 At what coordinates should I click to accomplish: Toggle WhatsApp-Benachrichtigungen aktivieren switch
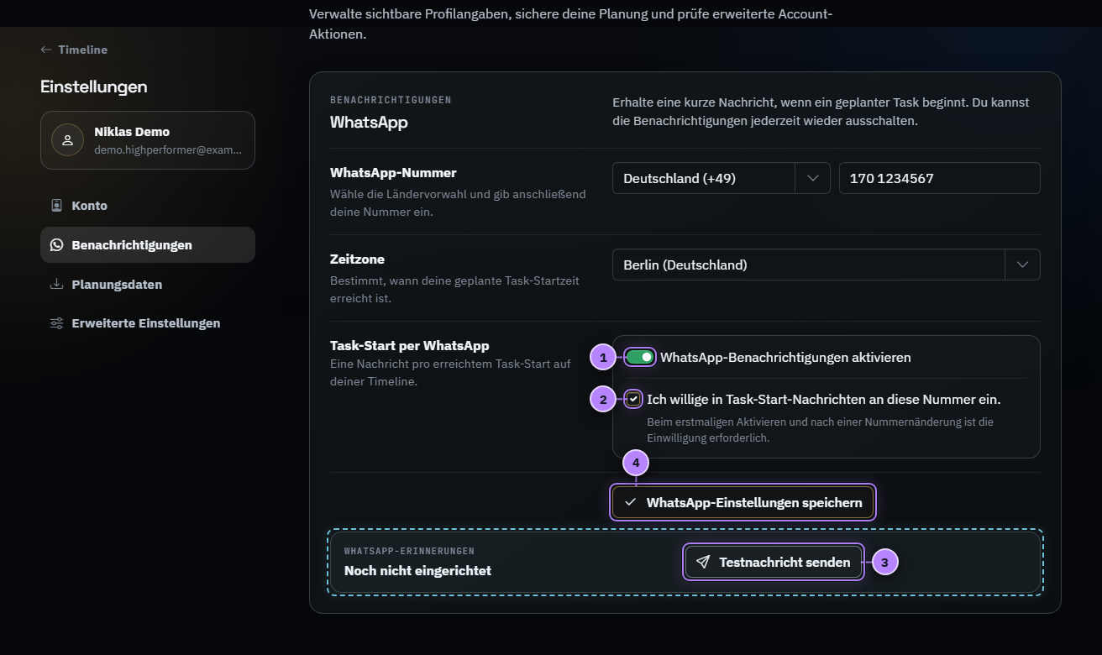640,358
